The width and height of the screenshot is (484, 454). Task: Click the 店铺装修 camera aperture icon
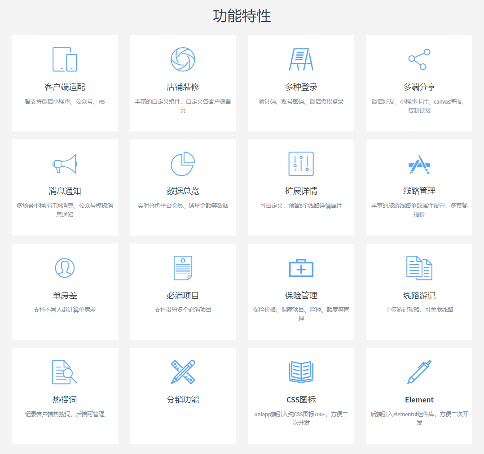[183, 59]
